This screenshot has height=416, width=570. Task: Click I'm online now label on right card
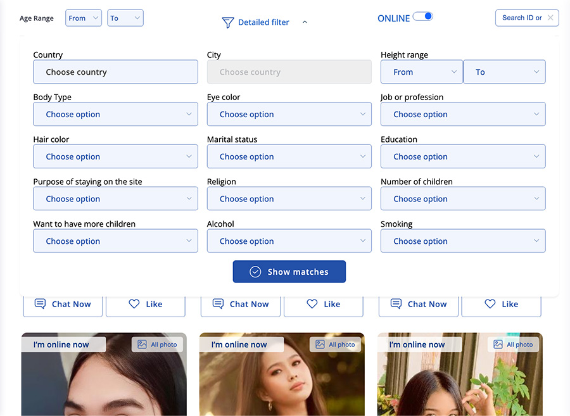pos(419,344)
